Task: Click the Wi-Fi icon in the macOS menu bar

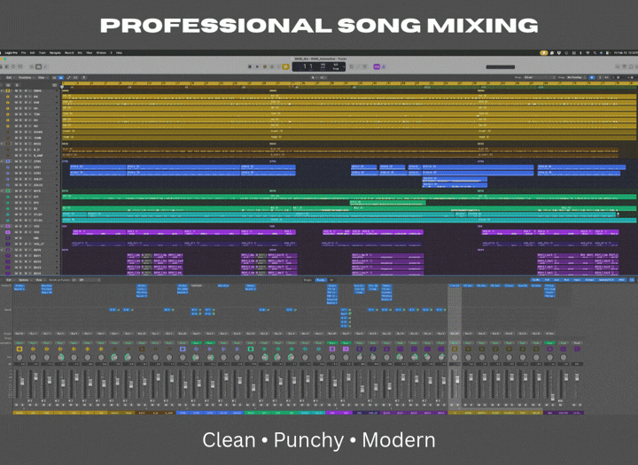Action: (x=587, y=53)
